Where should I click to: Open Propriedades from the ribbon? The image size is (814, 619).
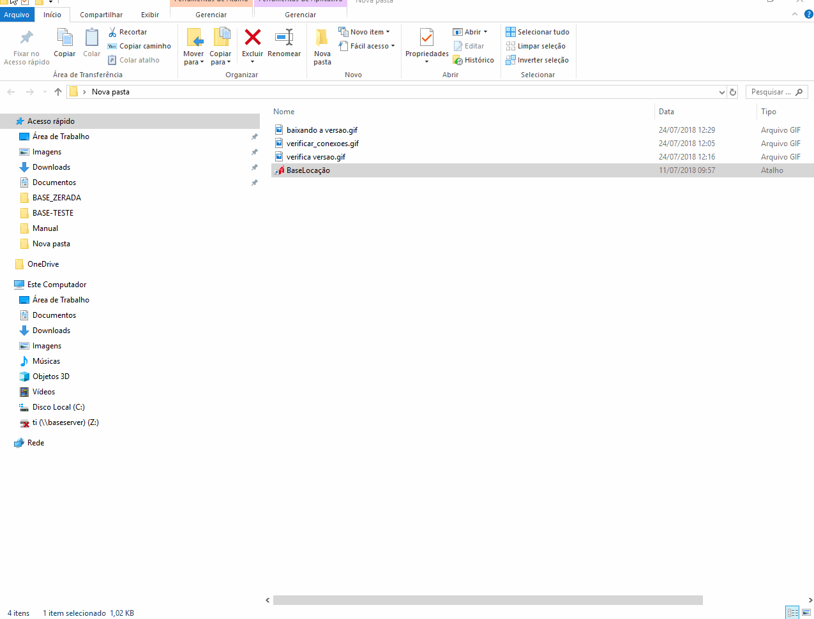click(x=426, y=40)
